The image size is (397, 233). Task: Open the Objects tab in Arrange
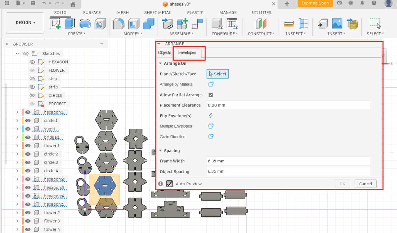tap(165, 52)
